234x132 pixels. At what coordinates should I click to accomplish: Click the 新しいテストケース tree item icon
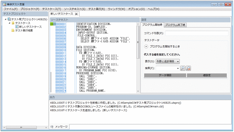pos(17,27)
